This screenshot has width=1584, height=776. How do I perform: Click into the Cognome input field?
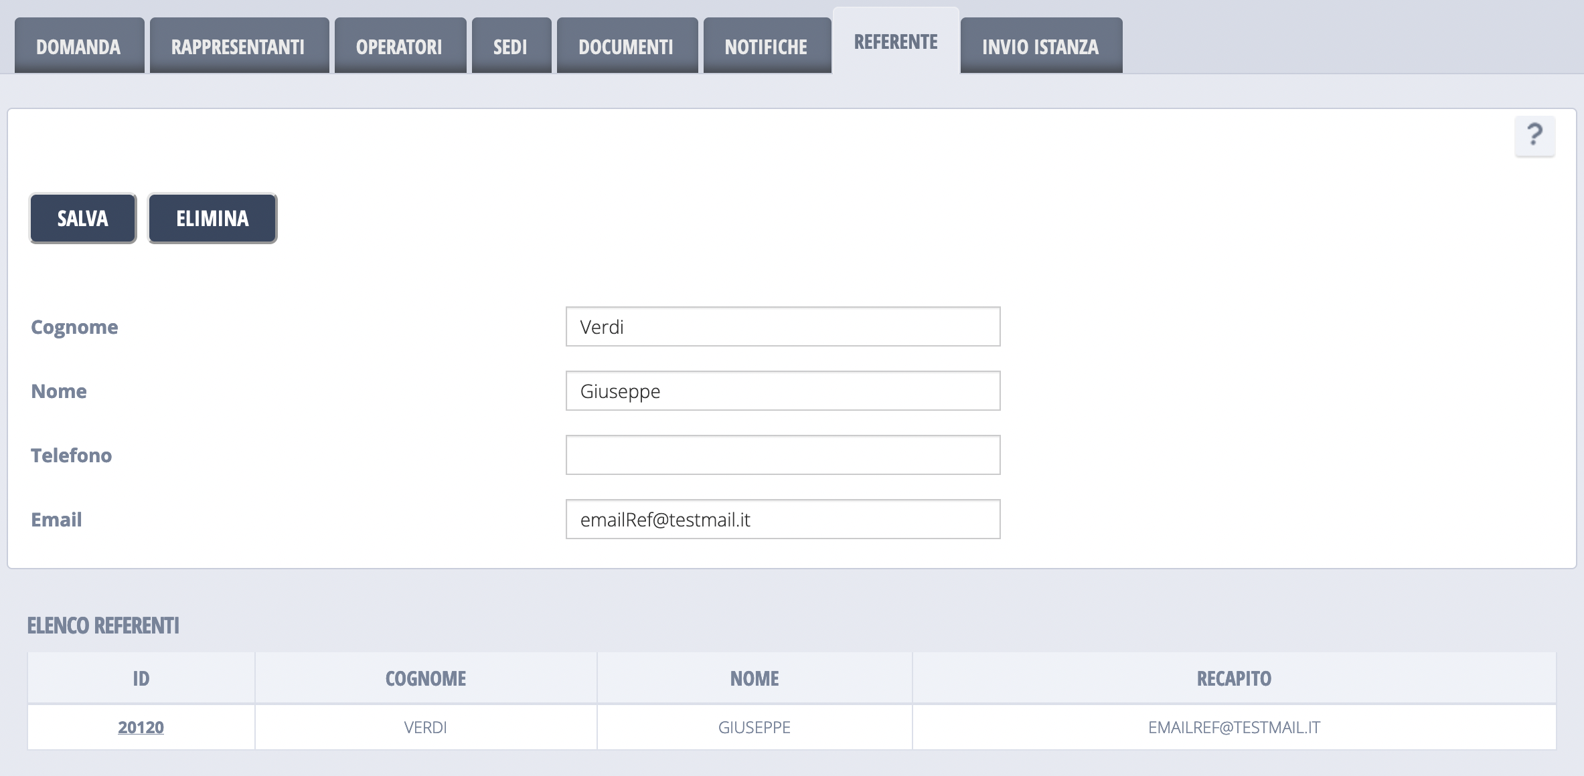(x=783, y=326)
